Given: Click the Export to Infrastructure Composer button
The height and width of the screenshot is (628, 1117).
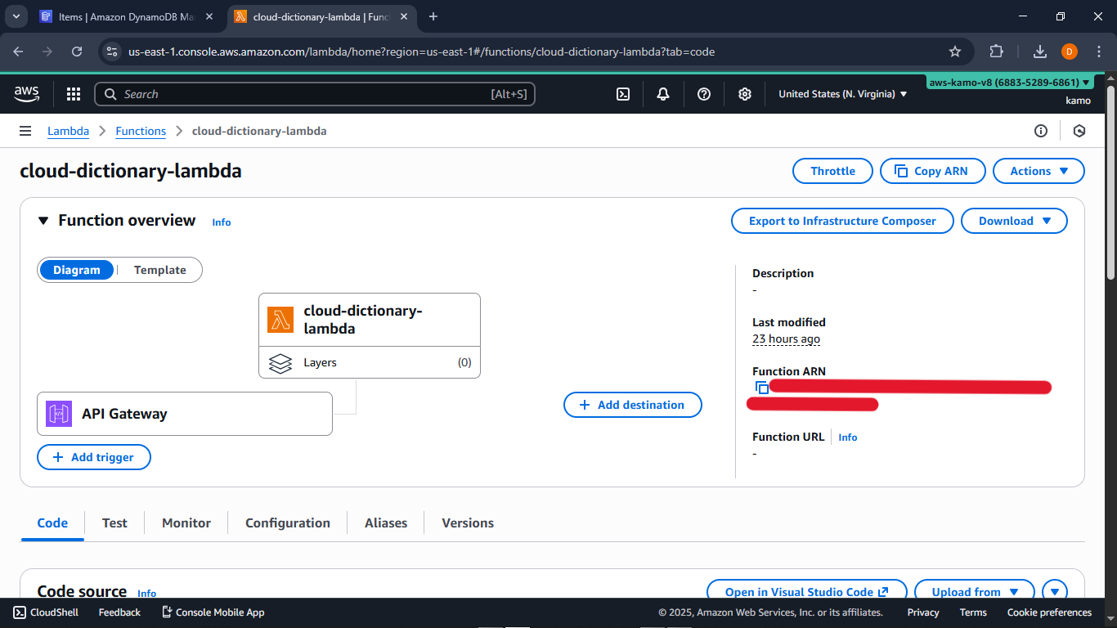Looking at the screenshot, I should (x=842, y=220).
